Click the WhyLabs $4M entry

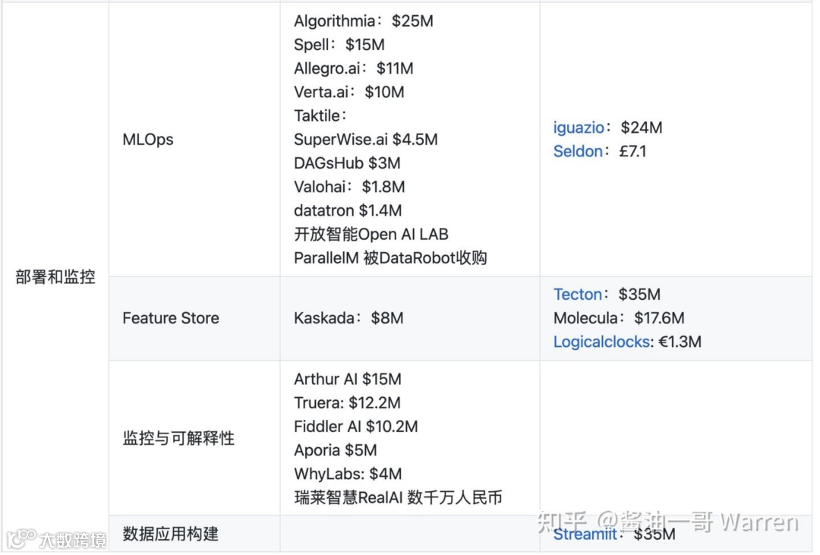coord(348,474)
